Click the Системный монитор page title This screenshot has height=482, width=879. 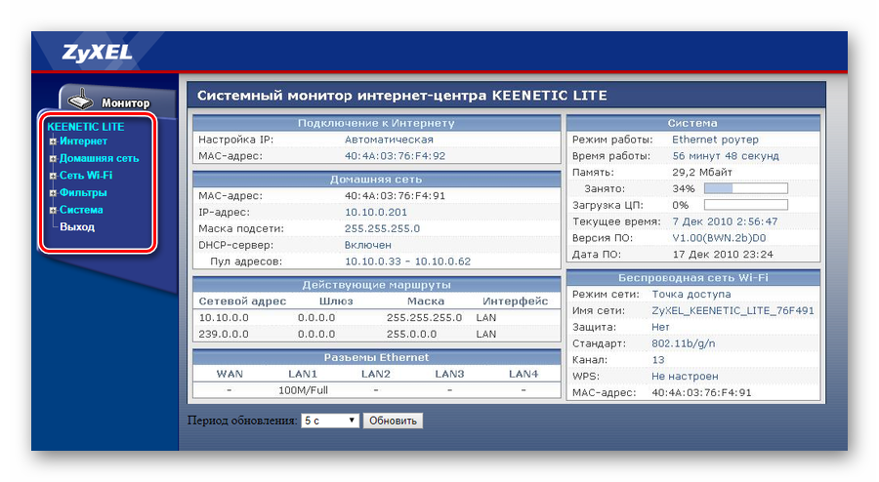pos(402,96)
